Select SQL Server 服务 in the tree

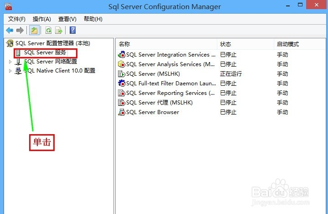click(45, 52)
